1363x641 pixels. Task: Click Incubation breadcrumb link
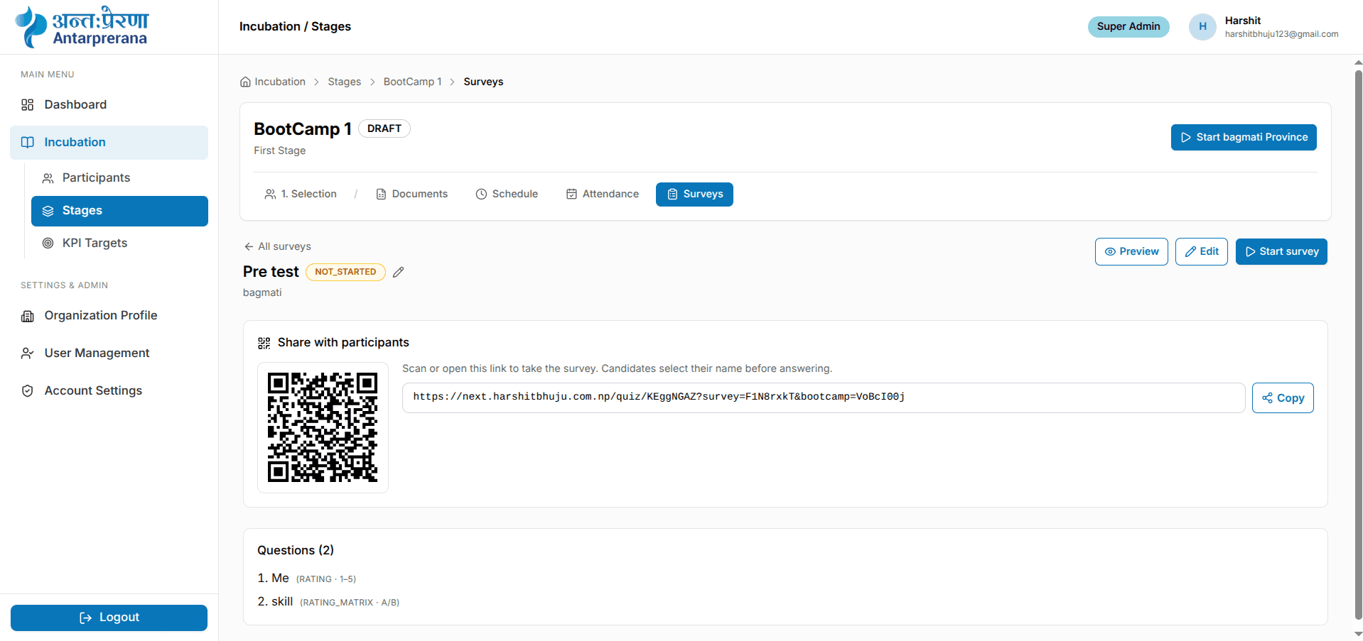coord(280,82)
